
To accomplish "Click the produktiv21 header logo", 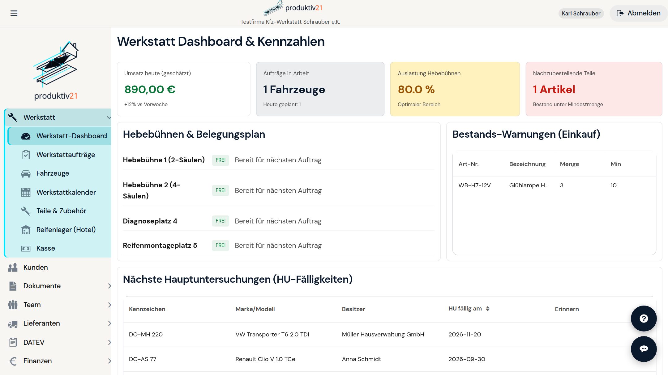I will [x=293, y=8].
